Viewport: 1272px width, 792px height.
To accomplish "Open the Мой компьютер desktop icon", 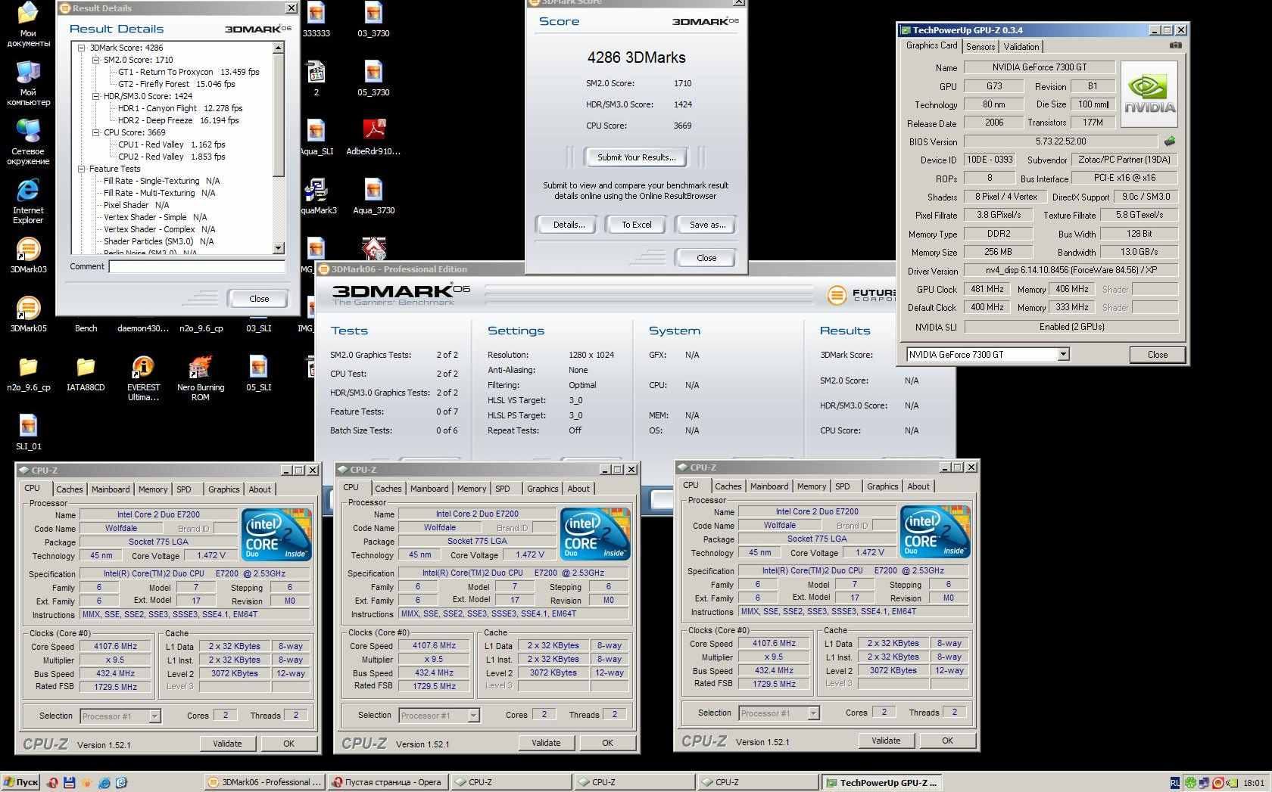I will coord(28,74).
